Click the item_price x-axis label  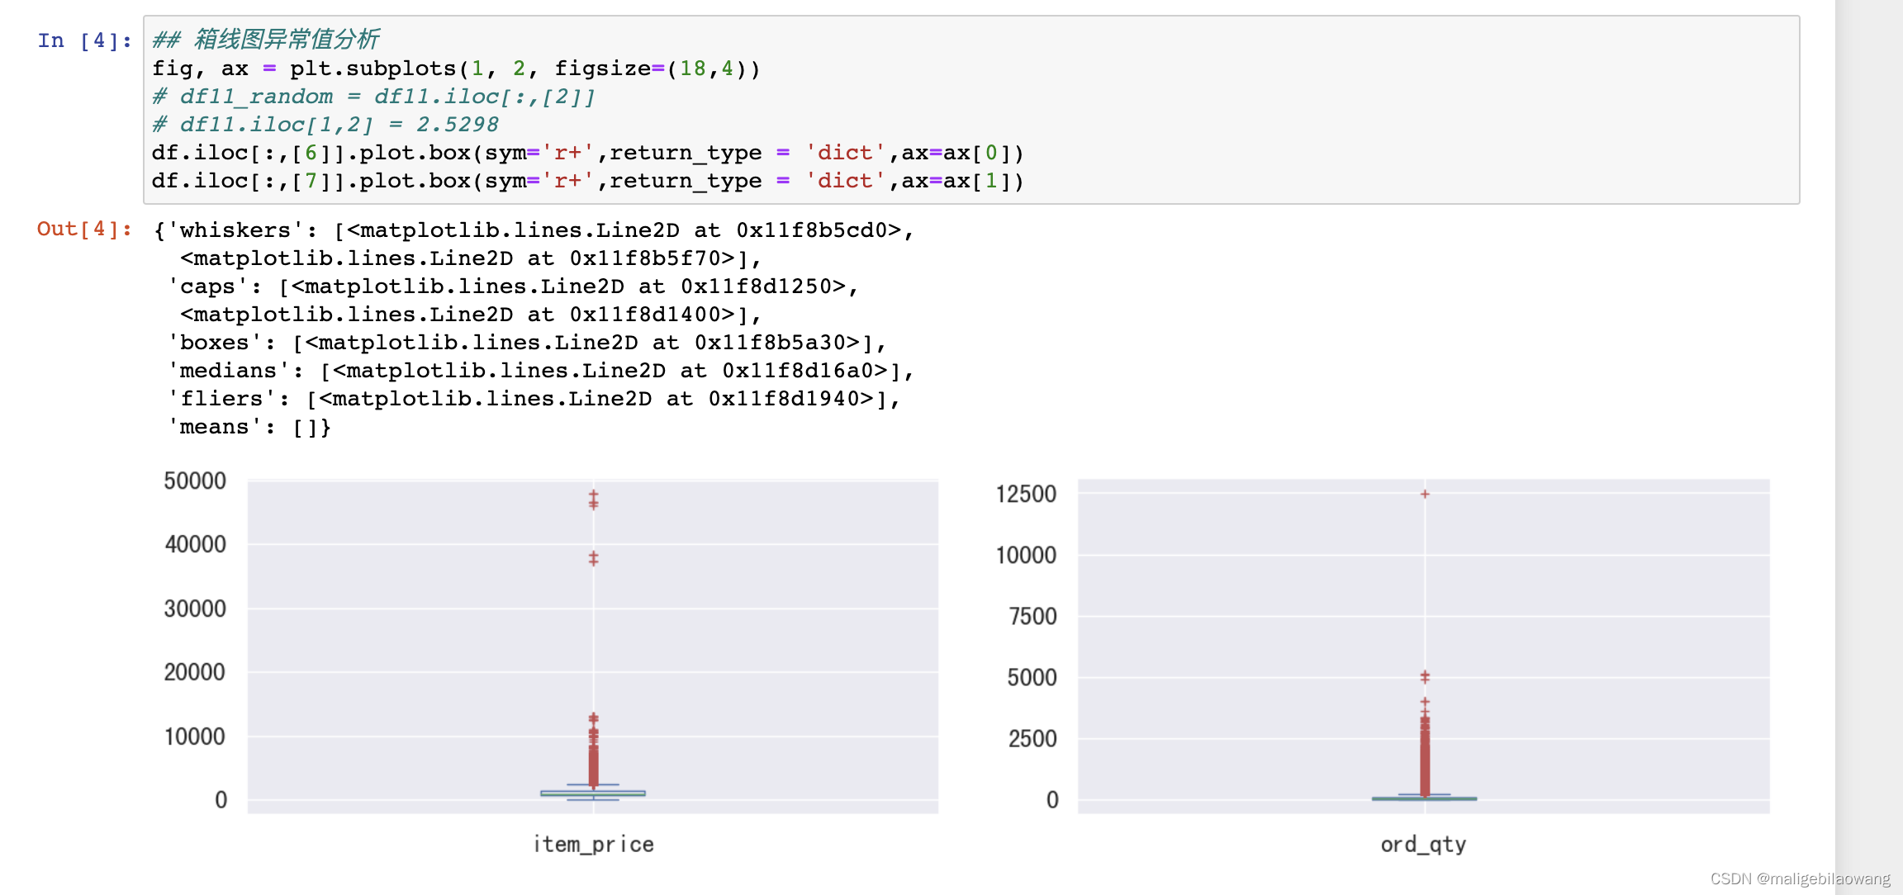[593, 845]
